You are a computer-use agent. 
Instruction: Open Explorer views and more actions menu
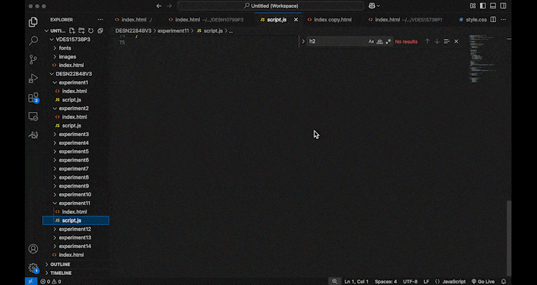[x=100, y=20]
